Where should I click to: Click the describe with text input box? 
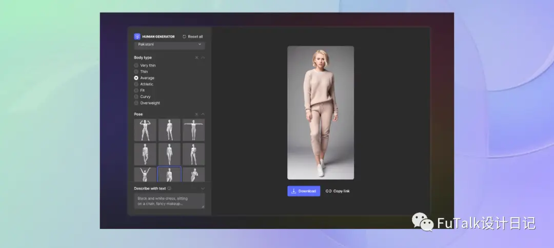click(169, 201)
